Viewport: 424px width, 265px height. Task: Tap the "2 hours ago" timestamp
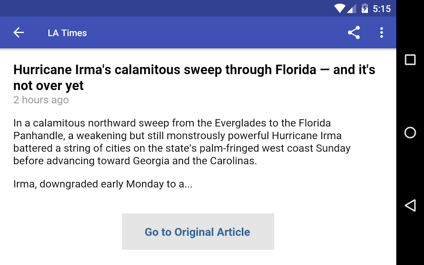coord(41,100)
